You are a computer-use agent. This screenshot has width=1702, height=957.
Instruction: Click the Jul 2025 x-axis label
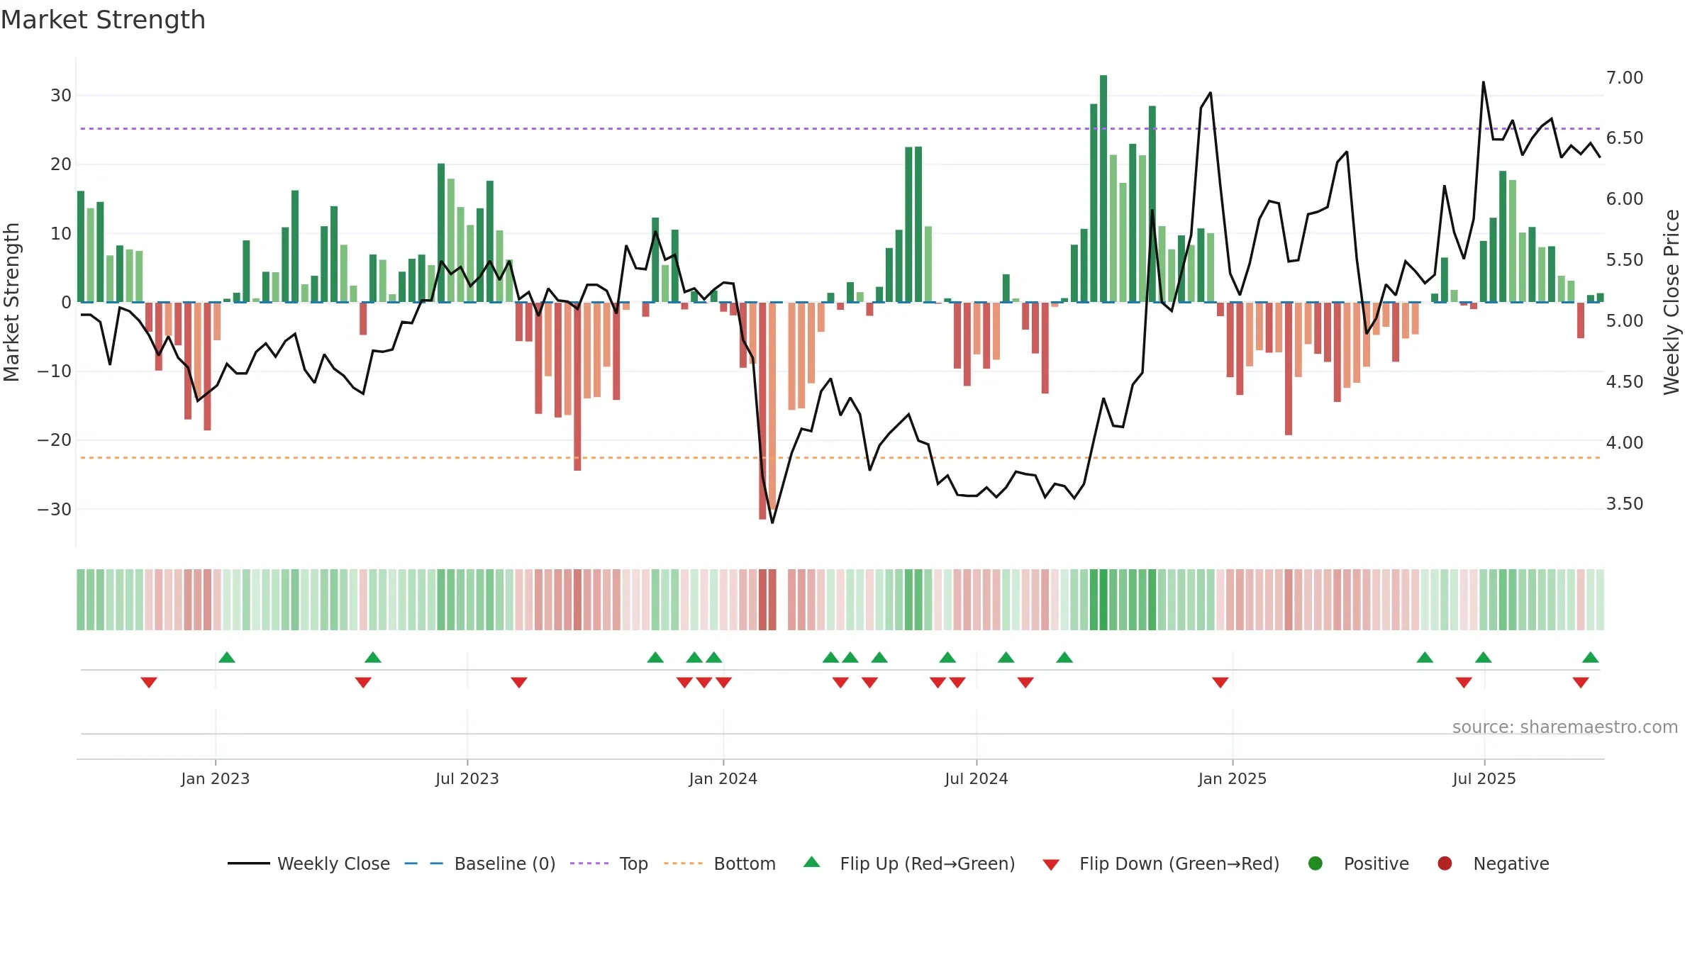click(x=1484, y=778)
